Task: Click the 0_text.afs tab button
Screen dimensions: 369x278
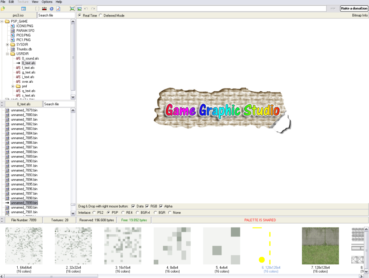Action: point(24,104)
